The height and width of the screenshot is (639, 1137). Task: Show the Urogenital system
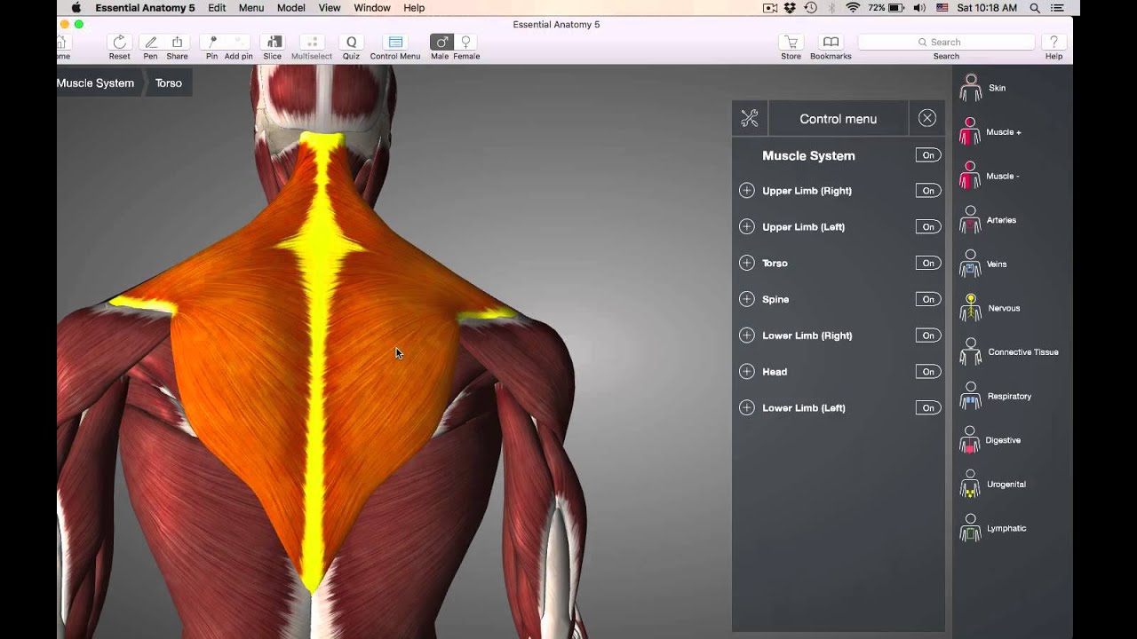coord(993,484)
